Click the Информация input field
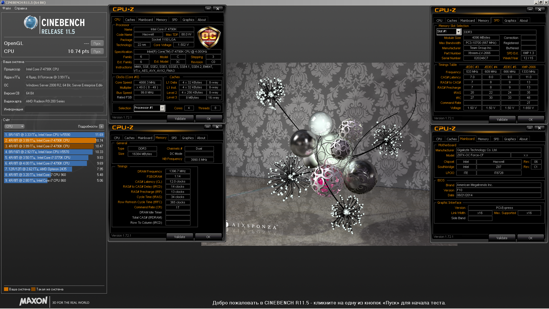 pos(64,109)
